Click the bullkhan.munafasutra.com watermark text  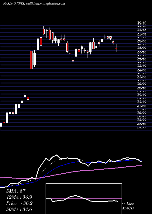pos(45,4)
